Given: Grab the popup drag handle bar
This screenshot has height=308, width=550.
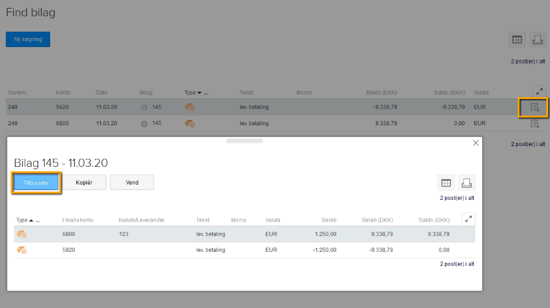Looking at the screenshot, I should point(244,141).
